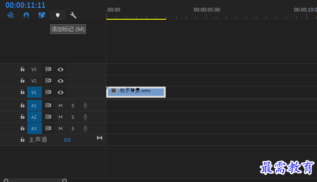Toggle nest sequence insert mode icon
Image resolution: width=317 pixels, height=182 pixels.
(11, 15)
